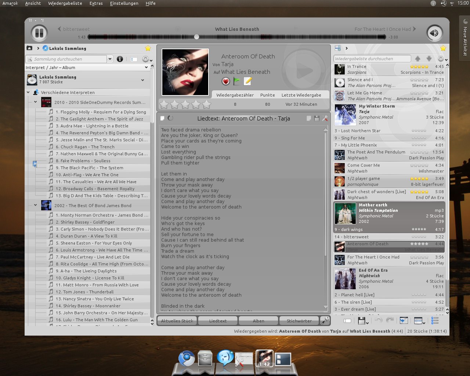The height and width of the screenshot is (376, 470).
Task: Open the collection search info icon
Action: point(120,59)
